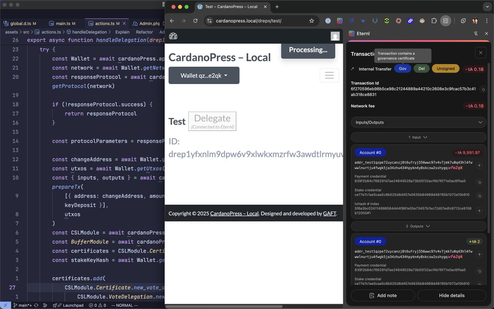The image size is (494, 309).
Task: Click the browser address bar URL
Action: tap(249, 21)
